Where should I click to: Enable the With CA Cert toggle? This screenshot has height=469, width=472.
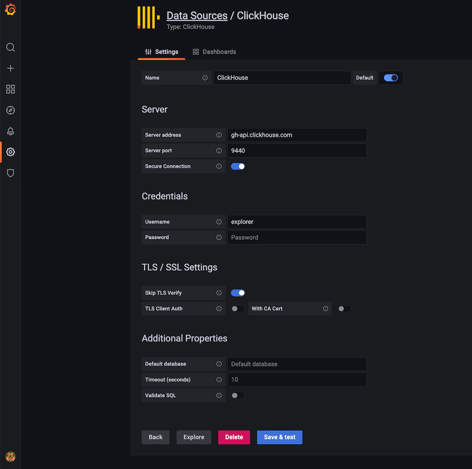[x=345, y=309]
